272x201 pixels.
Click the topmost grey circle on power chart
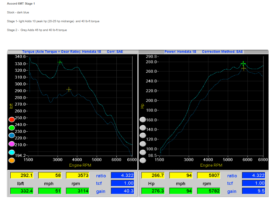pyautogui.click(x=143, y=120)
